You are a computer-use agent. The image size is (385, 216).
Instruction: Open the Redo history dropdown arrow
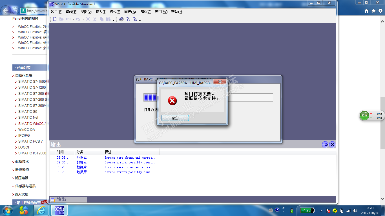(x=83, y=19)
